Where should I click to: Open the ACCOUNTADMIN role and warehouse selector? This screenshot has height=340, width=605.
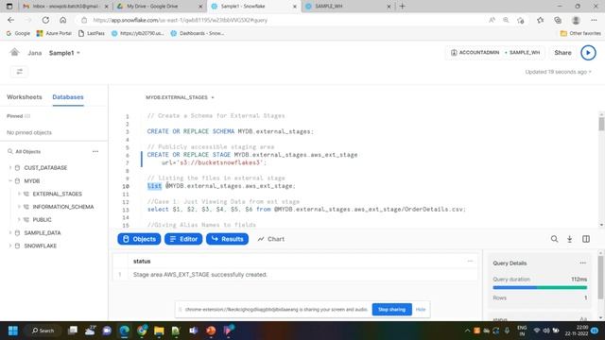[495, 53]
